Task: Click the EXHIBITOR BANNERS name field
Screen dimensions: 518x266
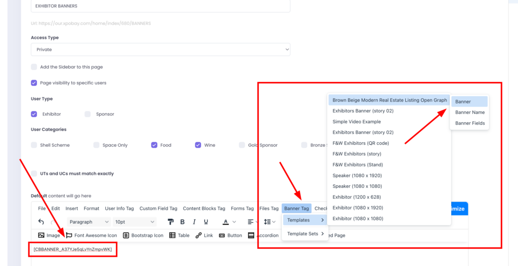Action: (160, 6)
